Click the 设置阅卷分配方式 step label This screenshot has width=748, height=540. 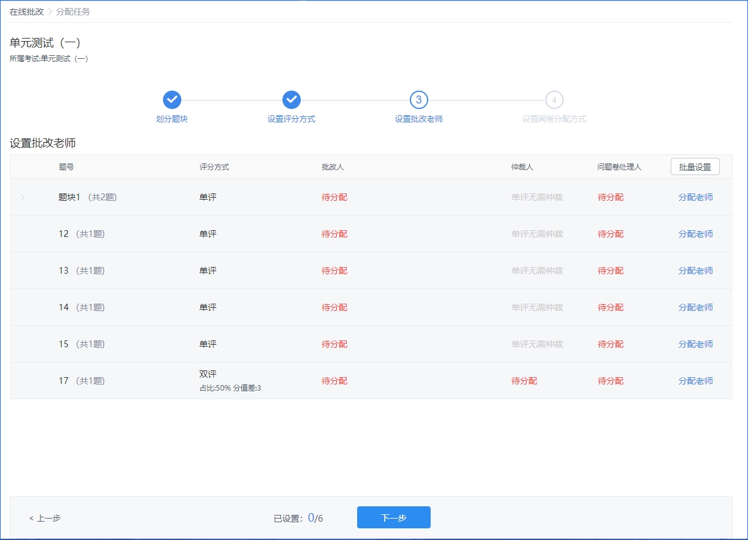pos(554,119)
